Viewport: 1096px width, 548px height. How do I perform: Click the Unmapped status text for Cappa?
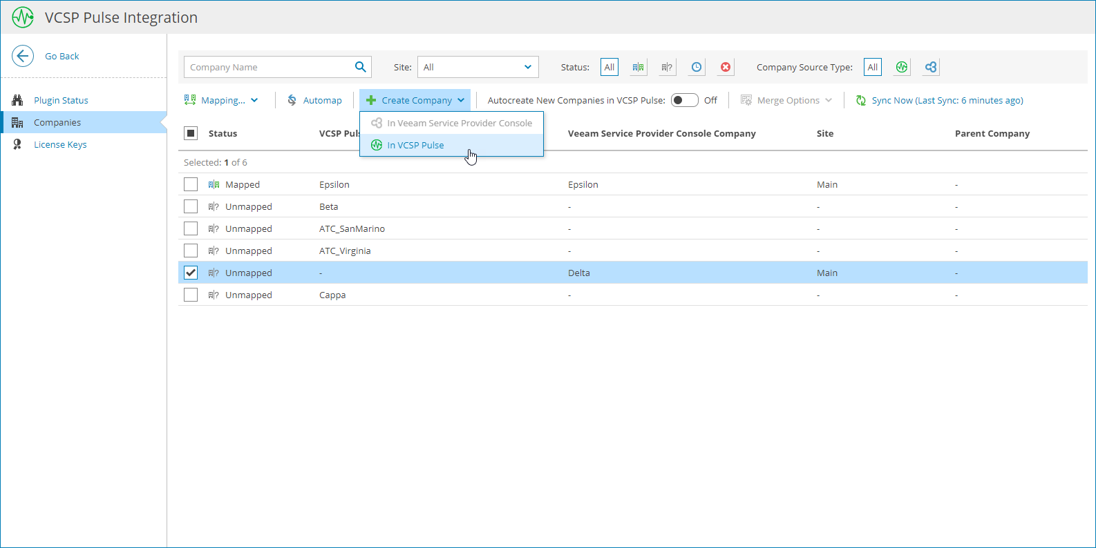pyautogui.click(x=249, y=295)
